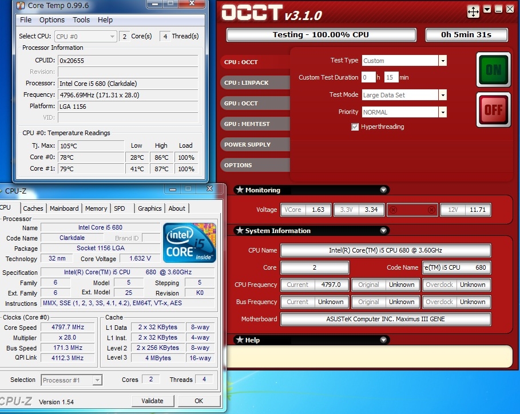
Task: Click the Intel Core i5 logo in CPU-Z
Action: pyautogui.click(x=189, y=243)
